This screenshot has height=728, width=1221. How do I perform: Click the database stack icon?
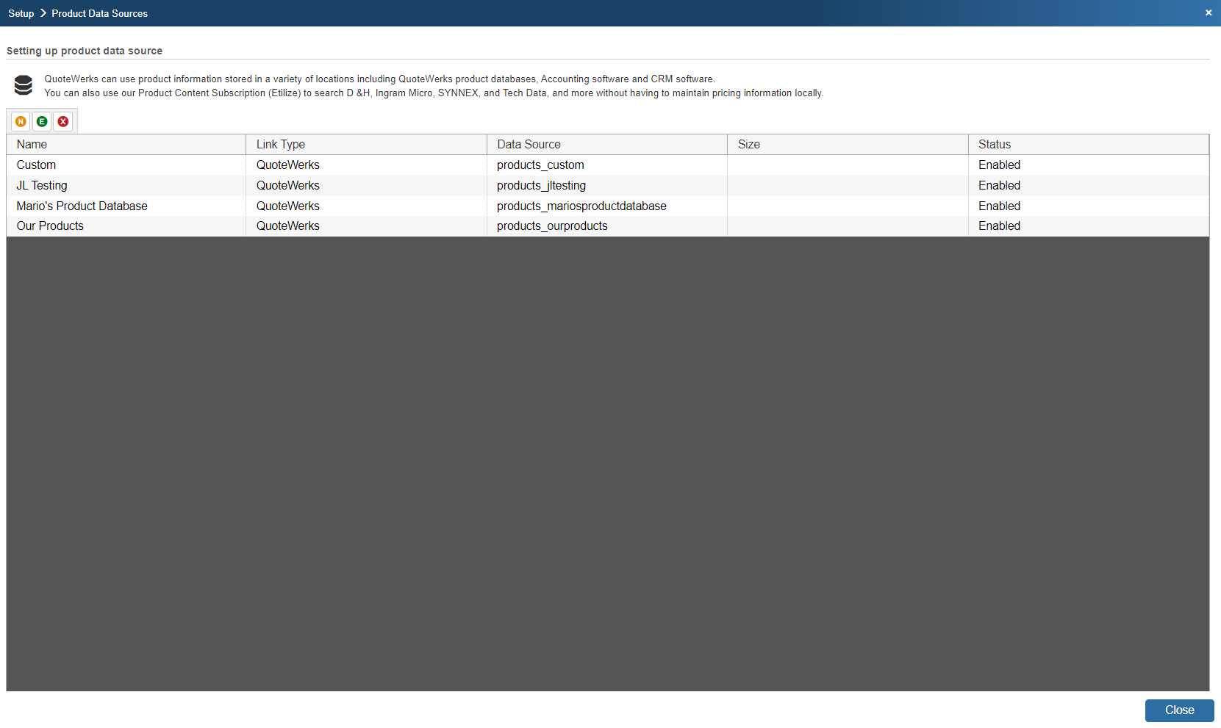[24, 85]
